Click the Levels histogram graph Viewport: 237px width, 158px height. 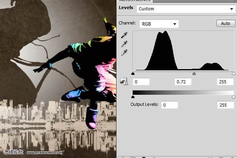click(183, 51)
